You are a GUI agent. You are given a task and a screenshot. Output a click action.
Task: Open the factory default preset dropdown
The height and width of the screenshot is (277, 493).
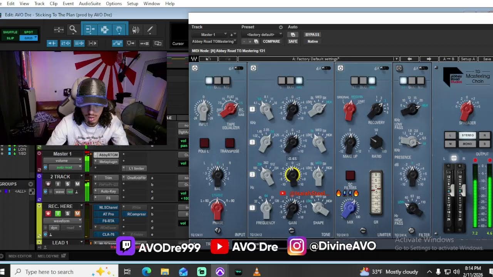click(x=262, y=35)
